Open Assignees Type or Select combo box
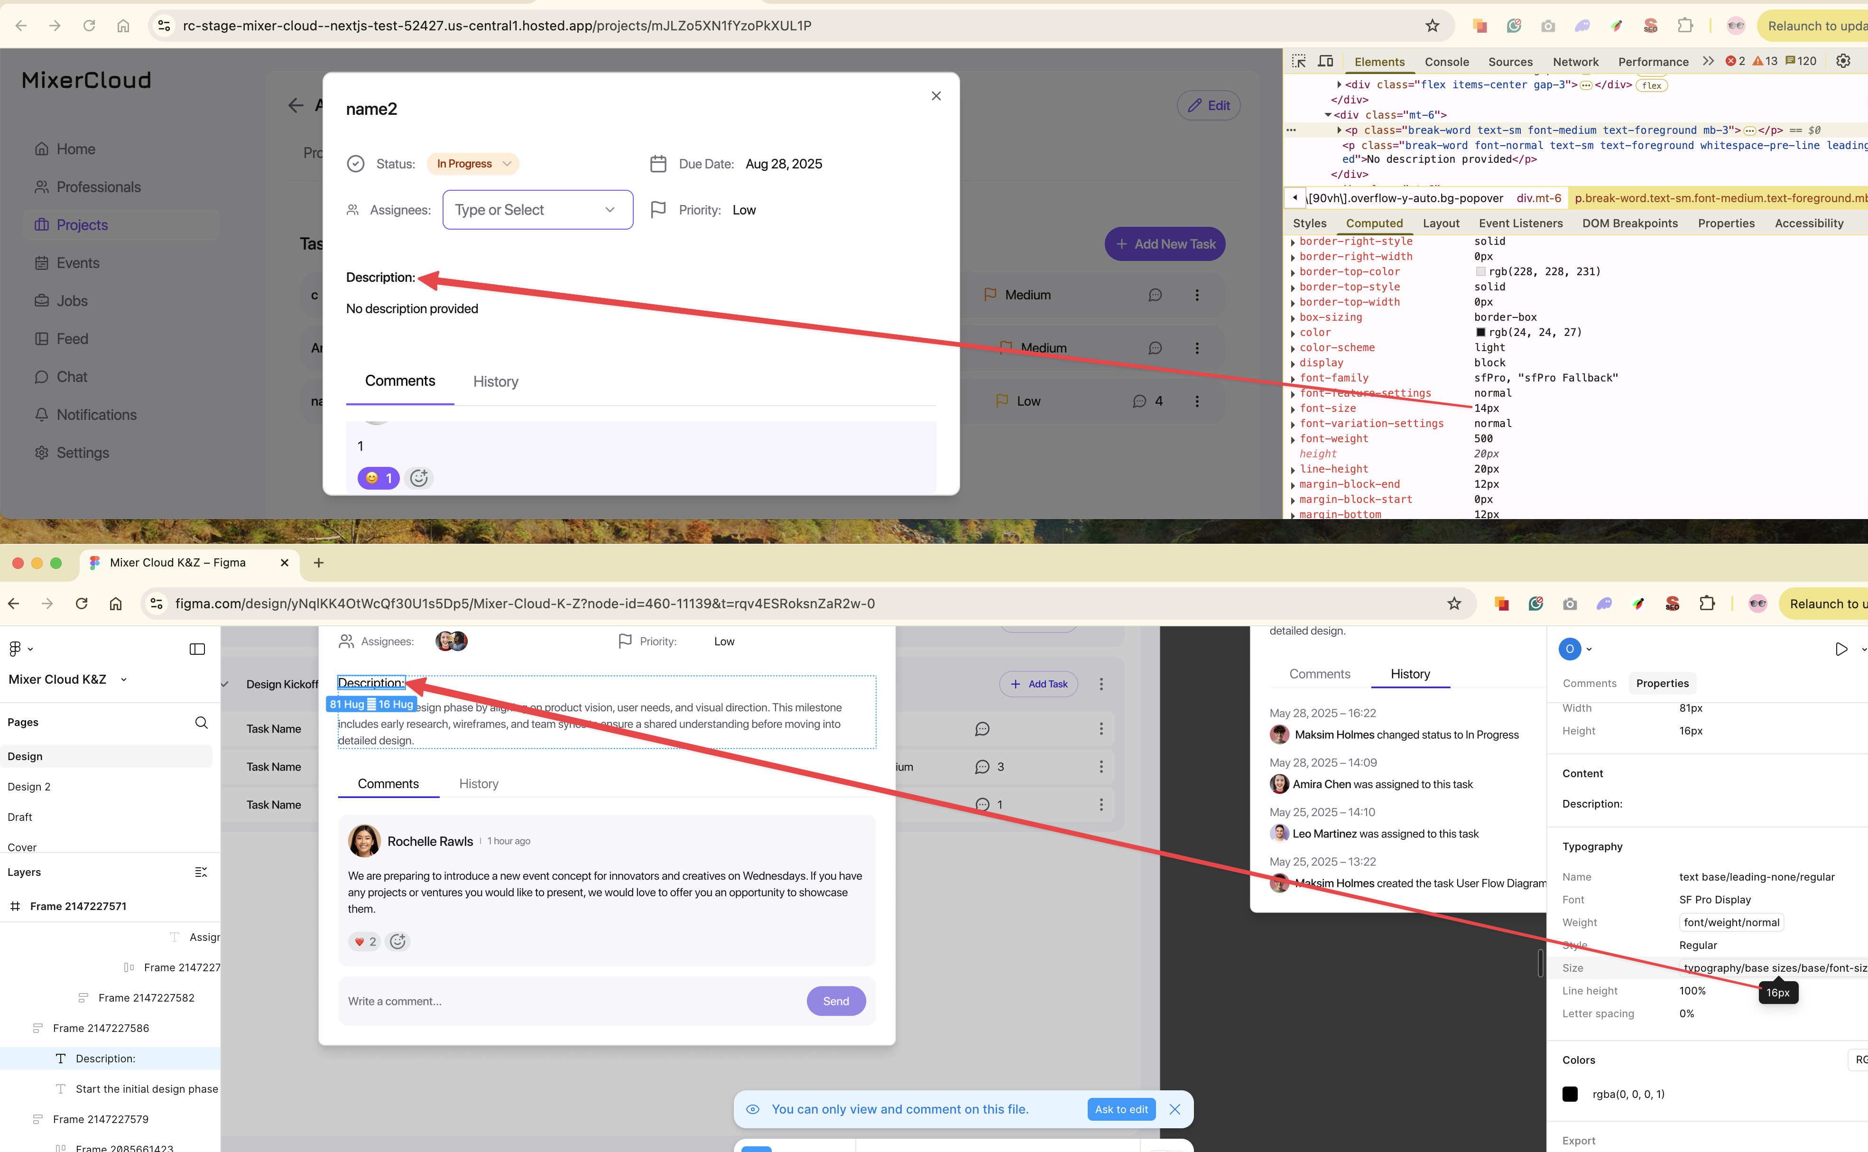Viewport: 1868px width, 1152px height. [537, 210]
